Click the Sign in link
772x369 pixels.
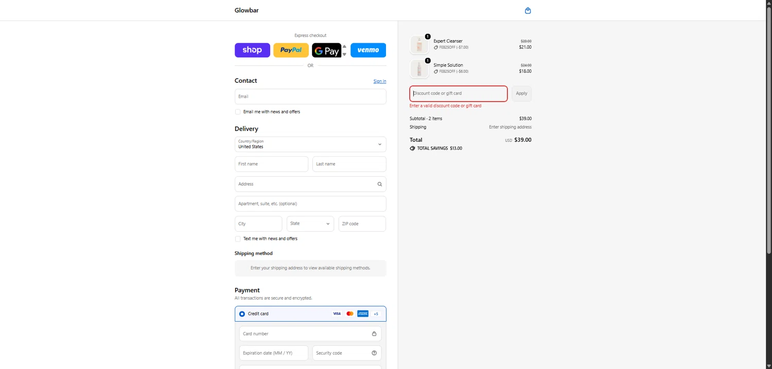coord(380,81)
